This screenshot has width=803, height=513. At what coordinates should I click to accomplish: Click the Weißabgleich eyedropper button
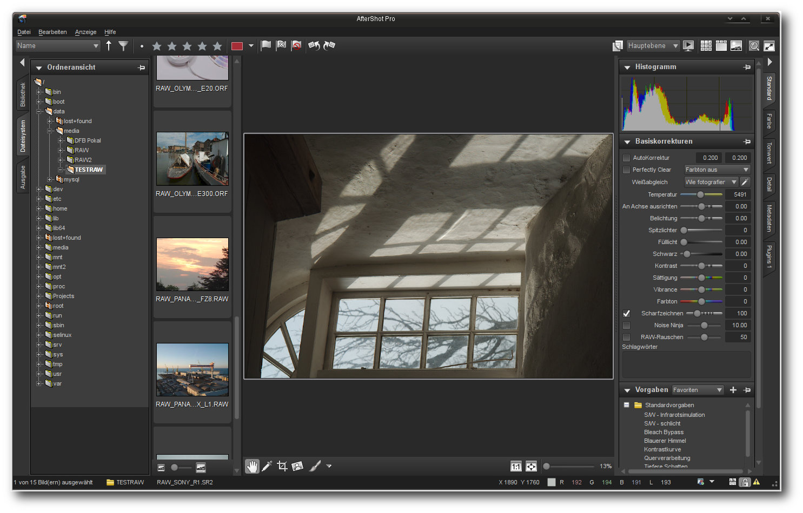click(x=745, y=182)
